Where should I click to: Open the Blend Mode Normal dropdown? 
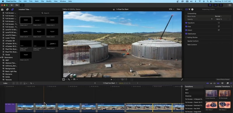pyautogui.click(x=218, y=16)
